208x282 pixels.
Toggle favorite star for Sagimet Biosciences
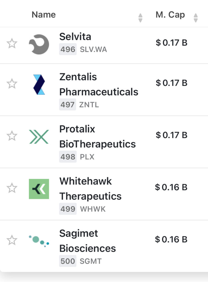point(12,240)
